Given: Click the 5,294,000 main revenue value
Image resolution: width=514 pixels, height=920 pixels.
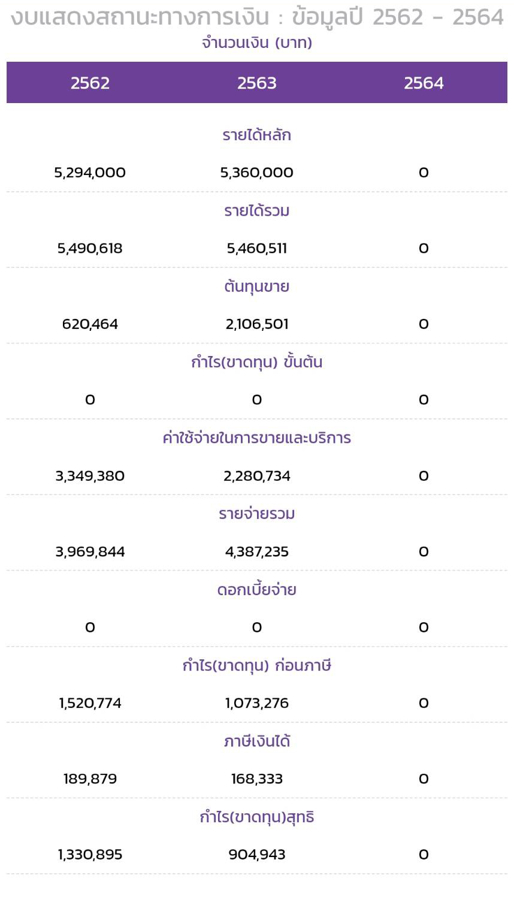Looking at the screenshot, I should click(90, 173).
